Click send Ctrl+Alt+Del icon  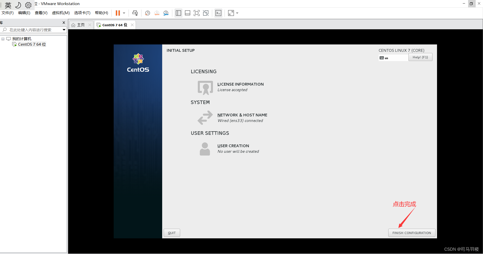tap(135, 13)
